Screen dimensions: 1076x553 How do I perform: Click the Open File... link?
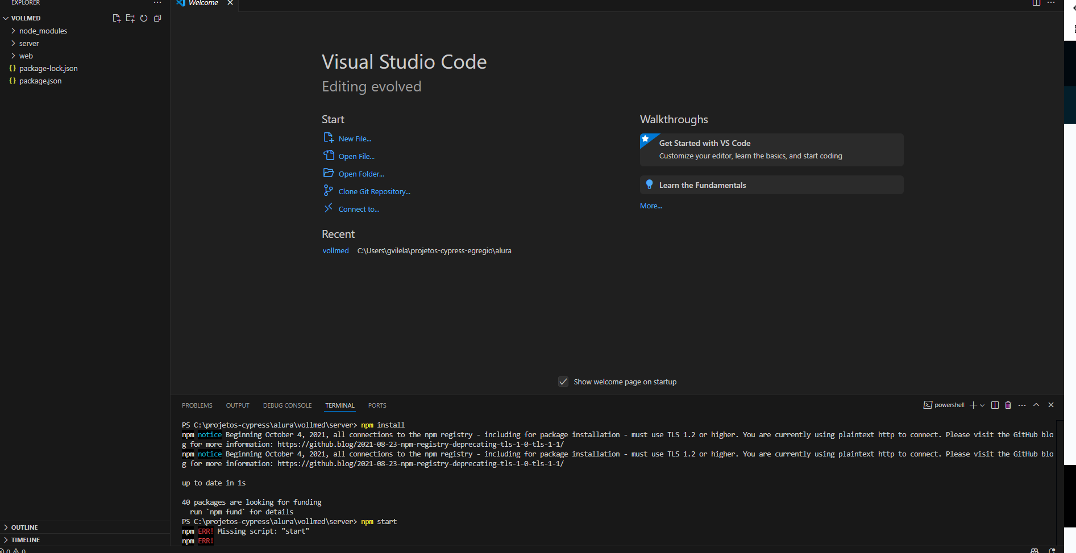pyautogui.click(x=356, y=156)
